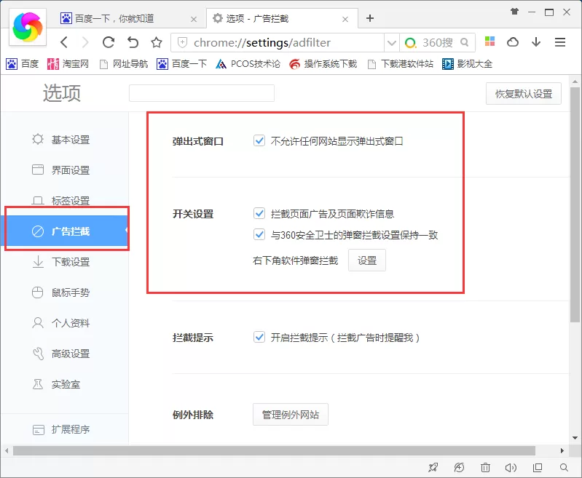Click the forward navigation arrow

pyautogui.click(x=85, y=42)
